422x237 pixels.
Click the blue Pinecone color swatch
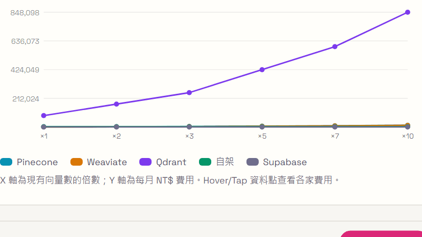point(6,162)
